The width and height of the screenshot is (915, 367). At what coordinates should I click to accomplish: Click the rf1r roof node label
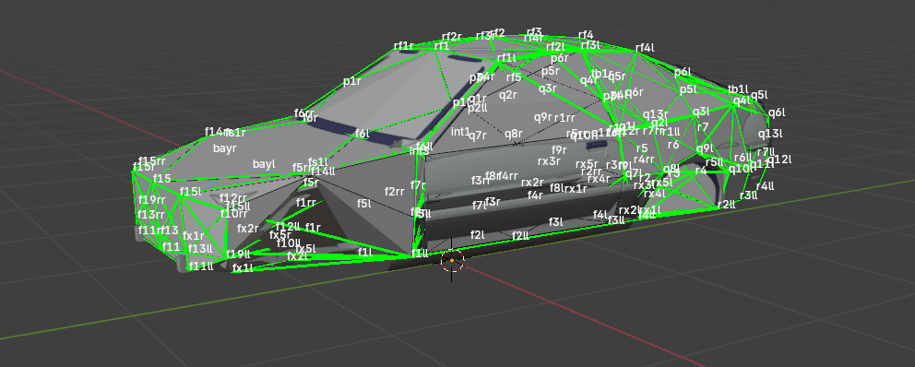click(404, 46)
